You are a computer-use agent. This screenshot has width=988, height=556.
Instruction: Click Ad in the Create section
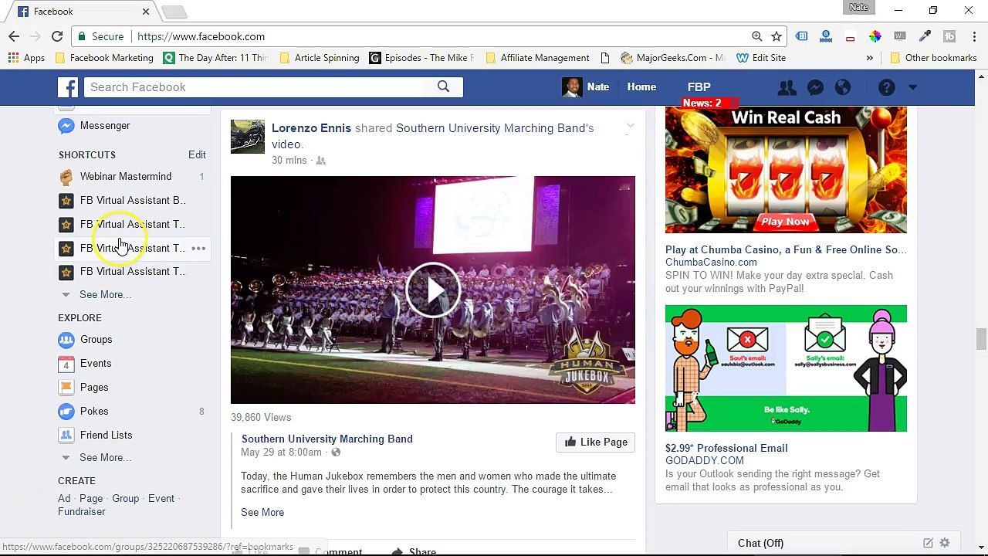tap(64, 499)
